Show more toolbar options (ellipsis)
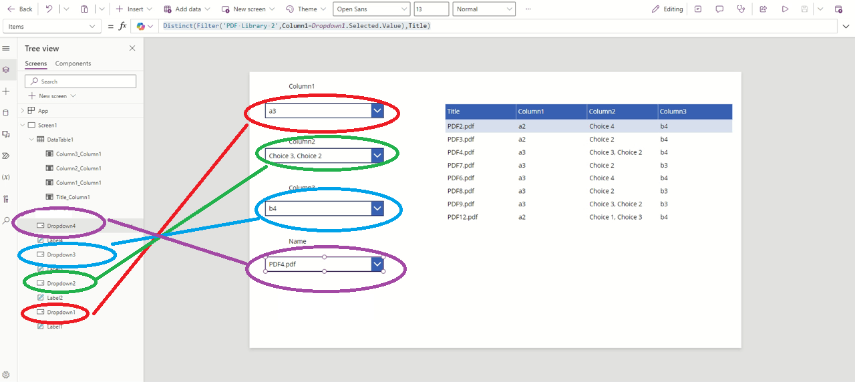This screenshot has width=855, height=382. tap(528, 9)
